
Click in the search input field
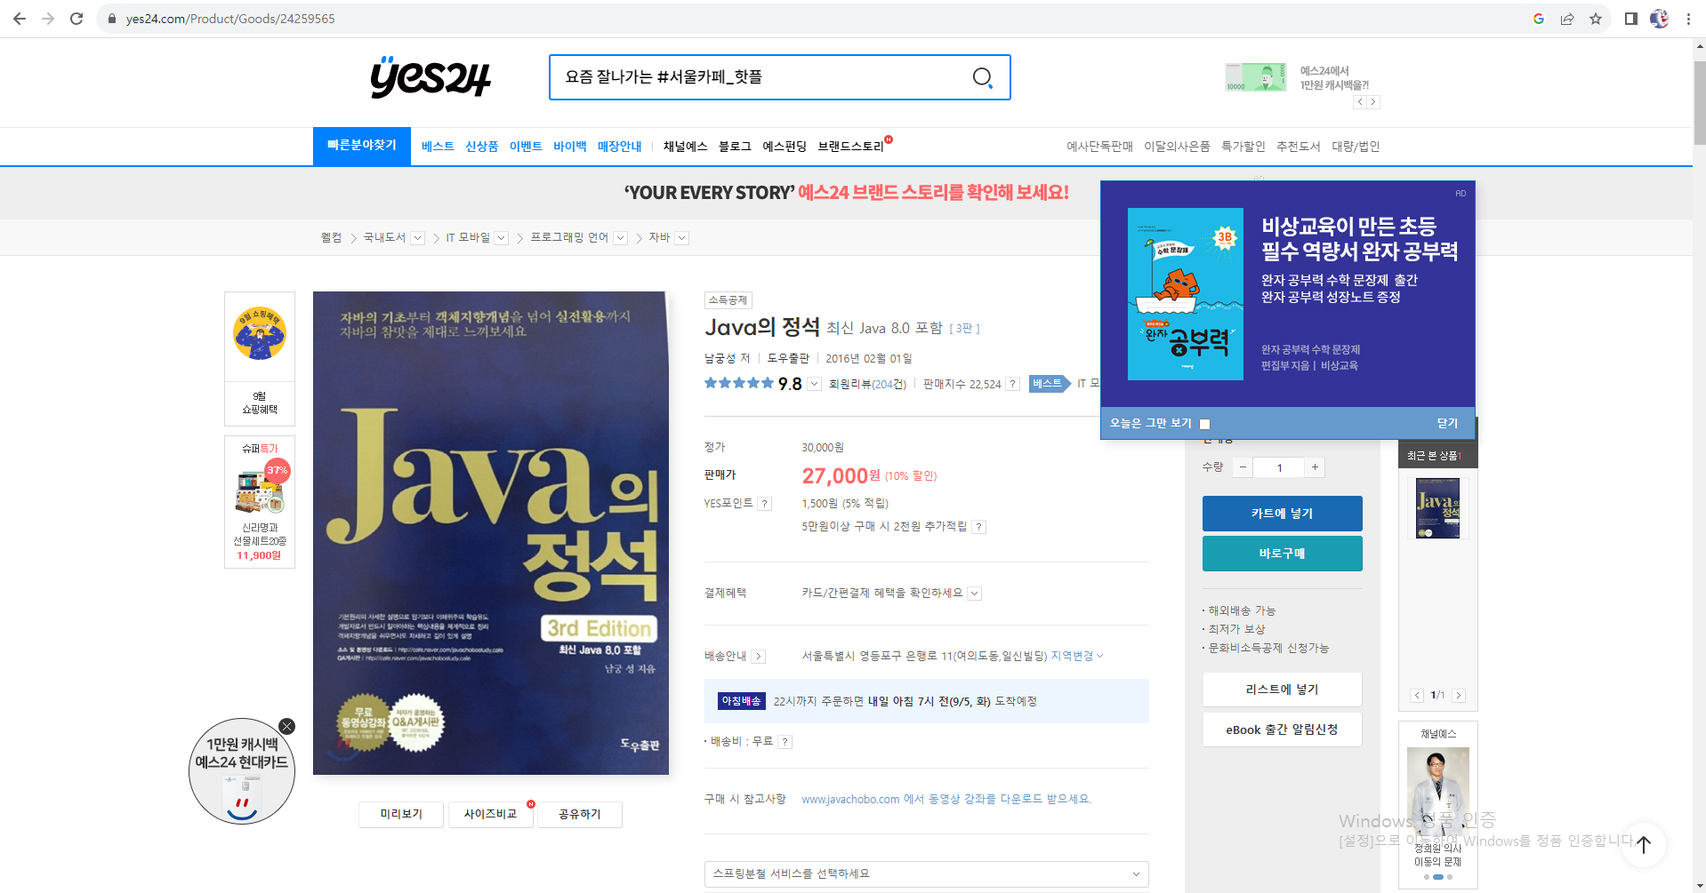coord(760,77)
